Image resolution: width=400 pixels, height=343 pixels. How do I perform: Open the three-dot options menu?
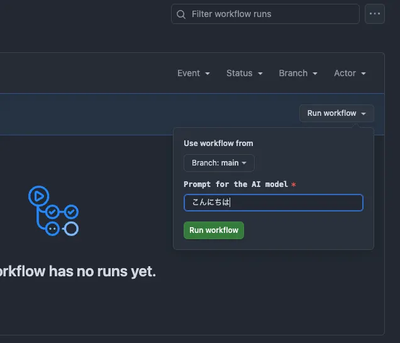(374, 14)
